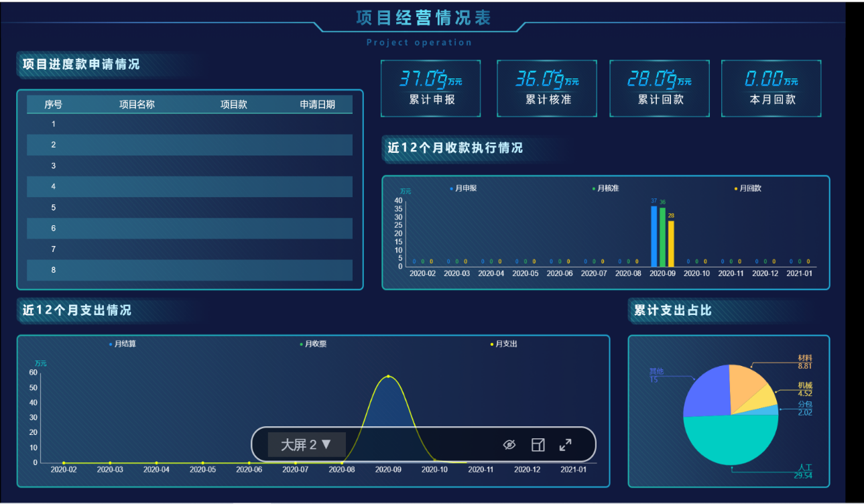Click the 2021-01 axis label in bar chart
Screen dimensions: 864x504
click(x=800, y=273)
